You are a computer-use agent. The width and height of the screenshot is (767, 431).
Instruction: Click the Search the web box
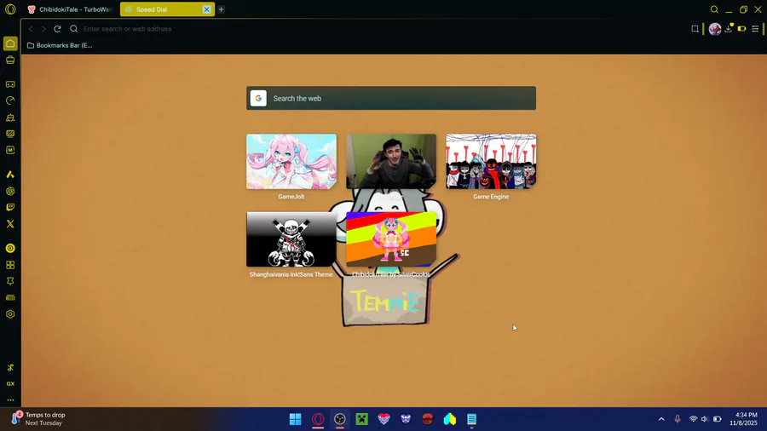tap(391, 98)
